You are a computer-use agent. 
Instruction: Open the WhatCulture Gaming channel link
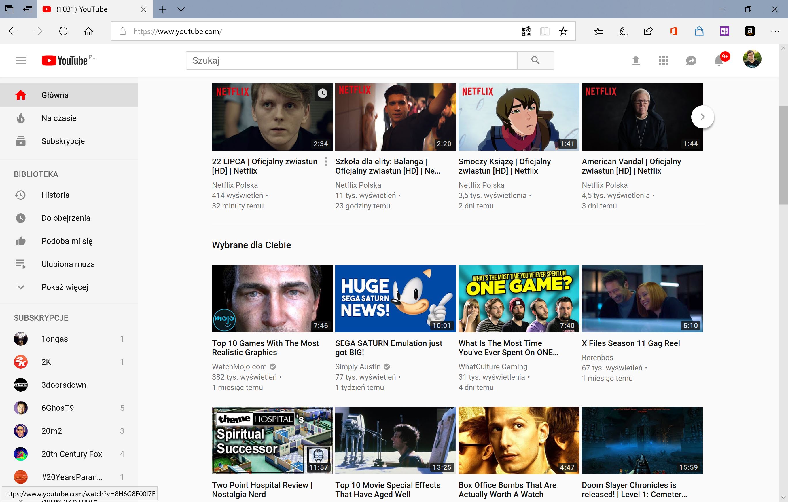(493, 367)
